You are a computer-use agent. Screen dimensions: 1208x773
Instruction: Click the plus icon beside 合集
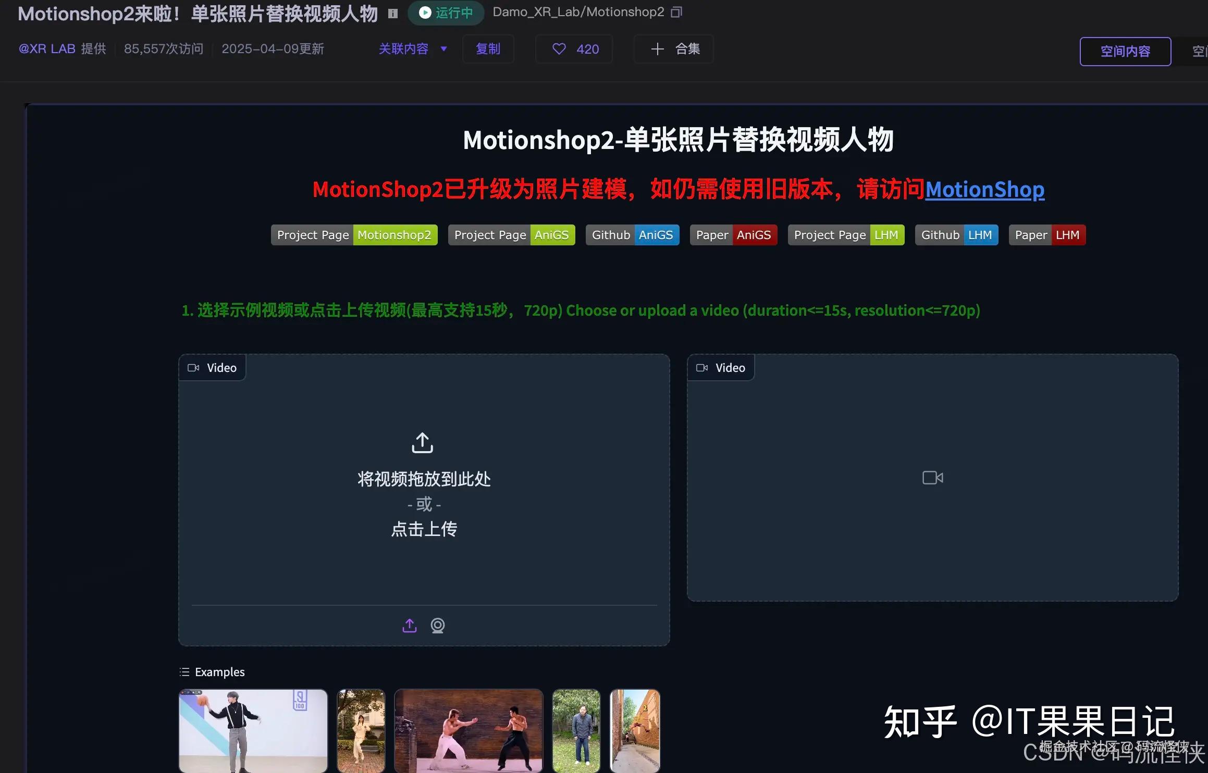(657, 49)
